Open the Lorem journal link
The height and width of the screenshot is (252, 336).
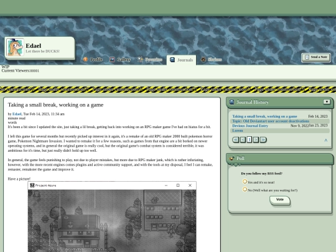(x=238, y=131)
